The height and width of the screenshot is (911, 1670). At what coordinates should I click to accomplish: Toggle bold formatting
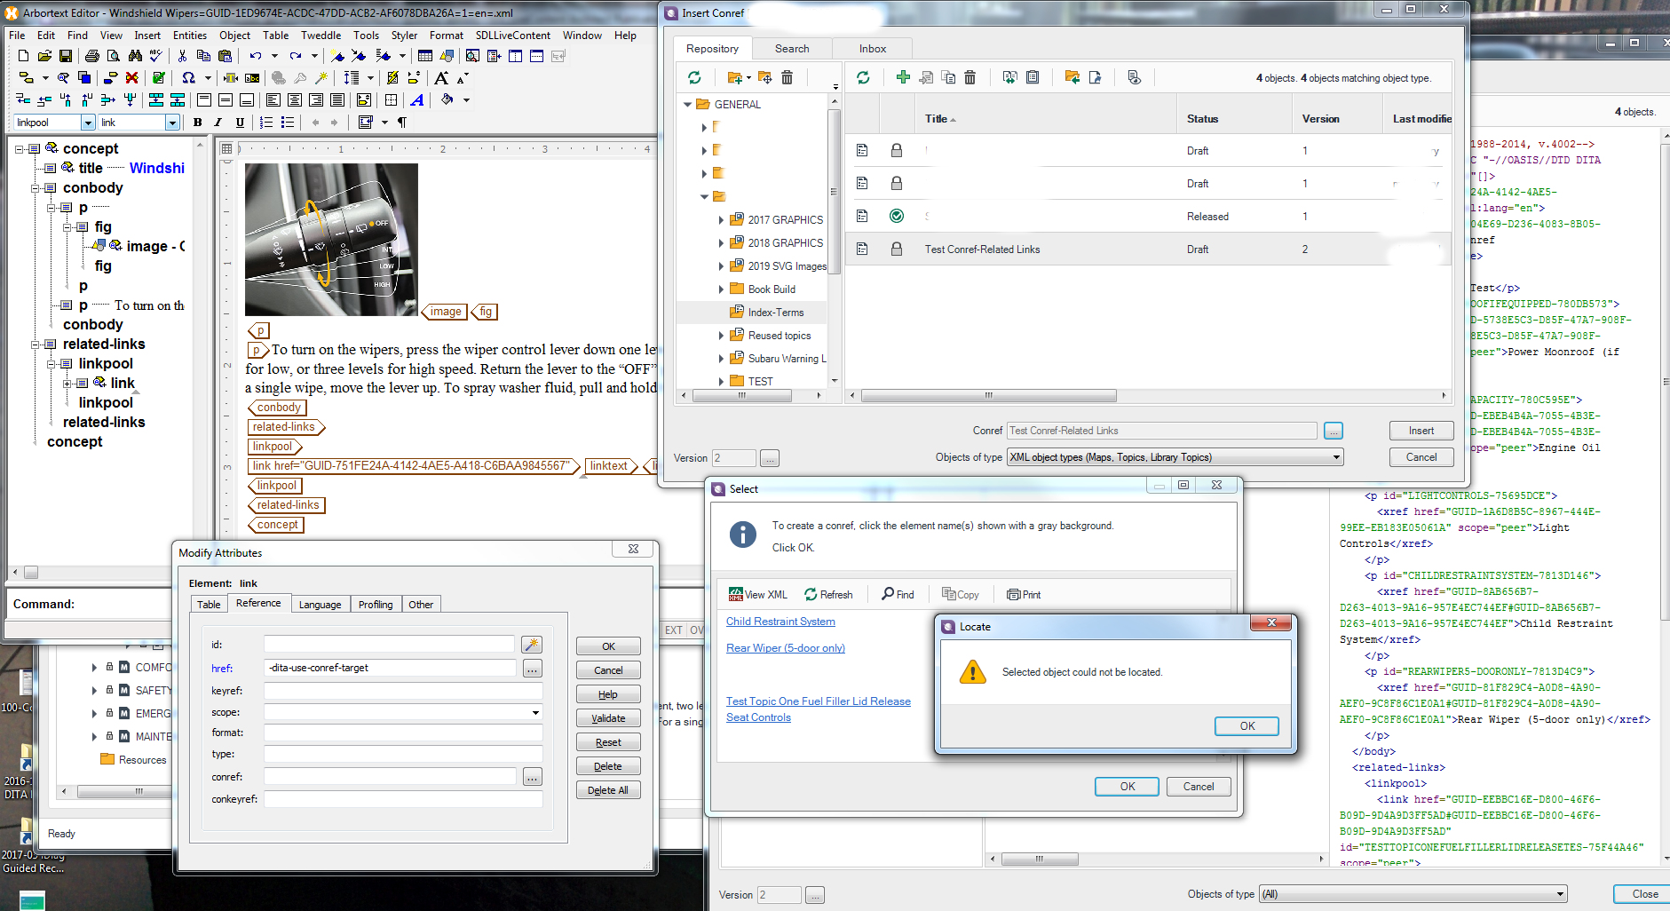[197, 123]
